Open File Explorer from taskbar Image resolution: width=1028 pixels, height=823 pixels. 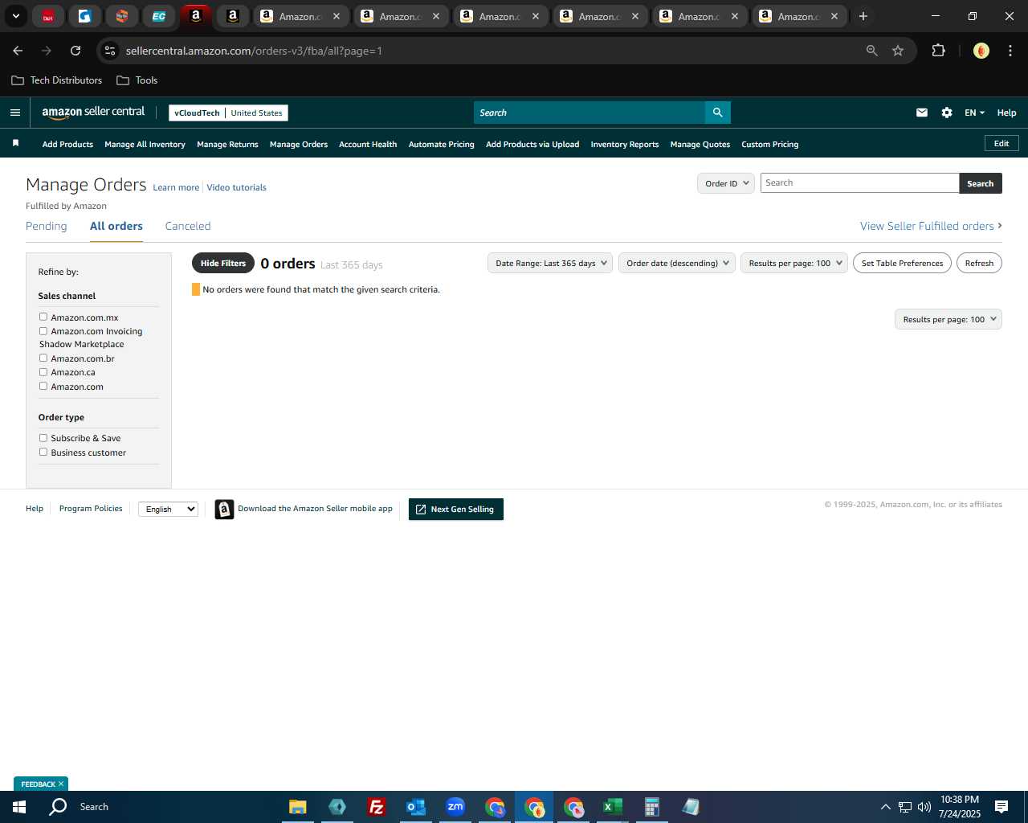pyautogui.click(x=298, y=807)
